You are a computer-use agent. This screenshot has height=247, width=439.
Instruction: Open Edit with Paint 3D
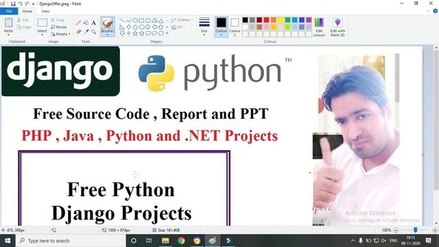[337, 27]
